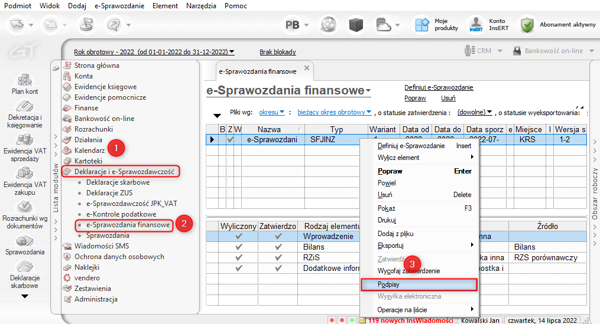Image resolution: width=600 pixels, height=324 pixels.
Task: Click the Popraw link
Action: click(415, 98)
